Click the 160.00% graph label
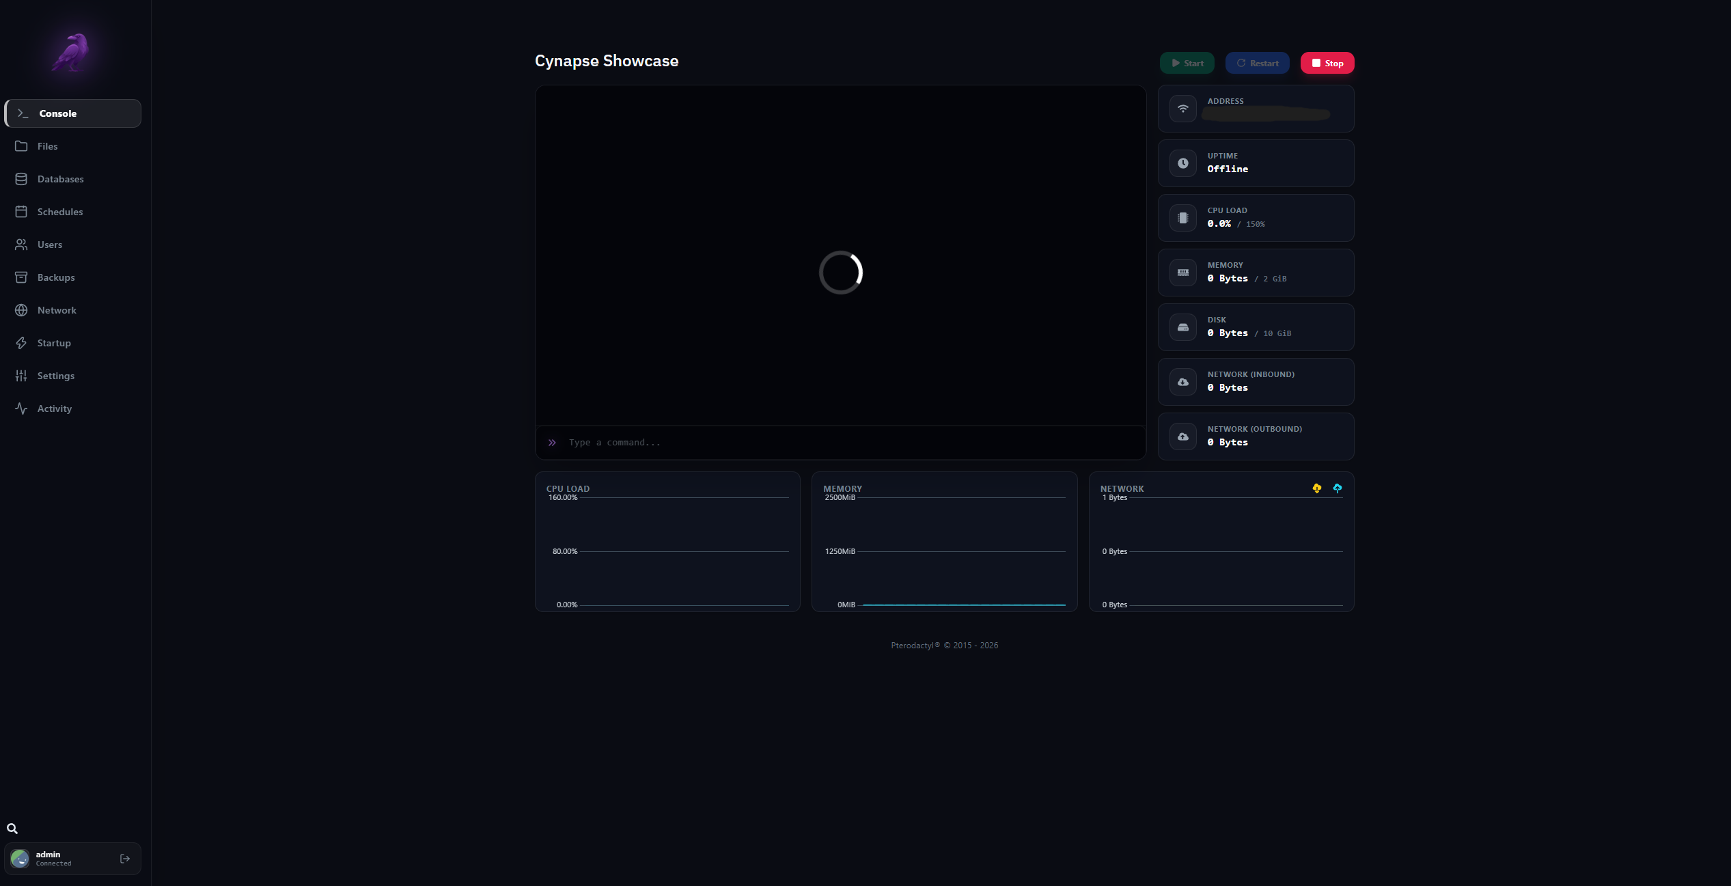The width and height of the screenshot is (1731, 886). (563, 497)
